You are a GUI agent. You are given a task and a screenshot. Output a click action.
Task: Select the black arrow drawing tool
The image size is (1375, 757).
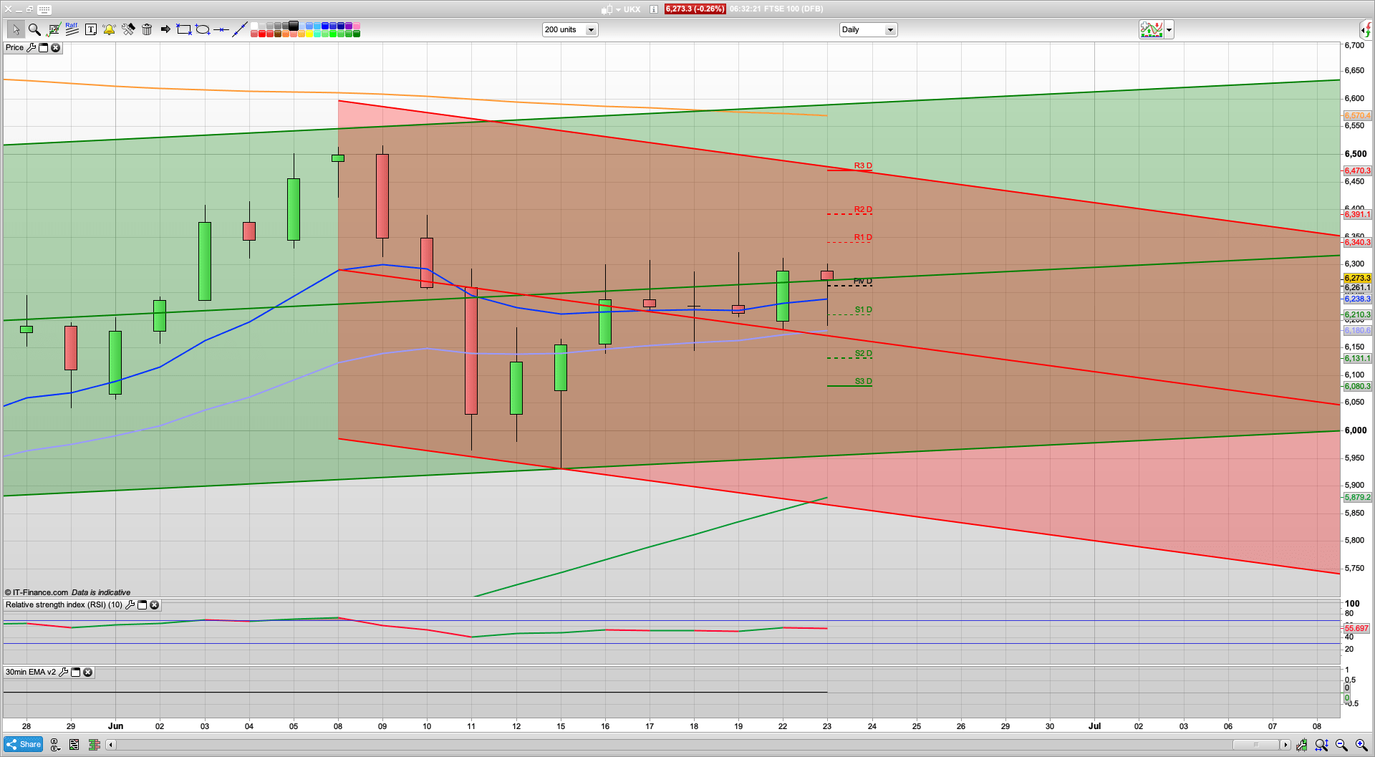coord(165,29)
